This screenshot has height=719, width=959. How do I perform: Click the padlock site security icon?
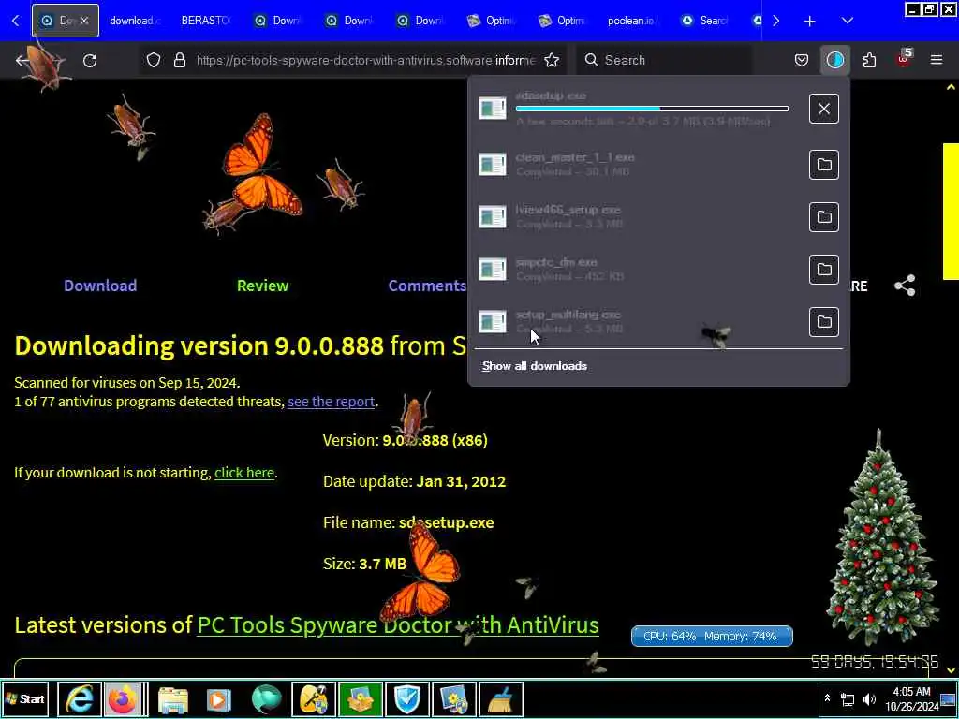coord(179,61)
